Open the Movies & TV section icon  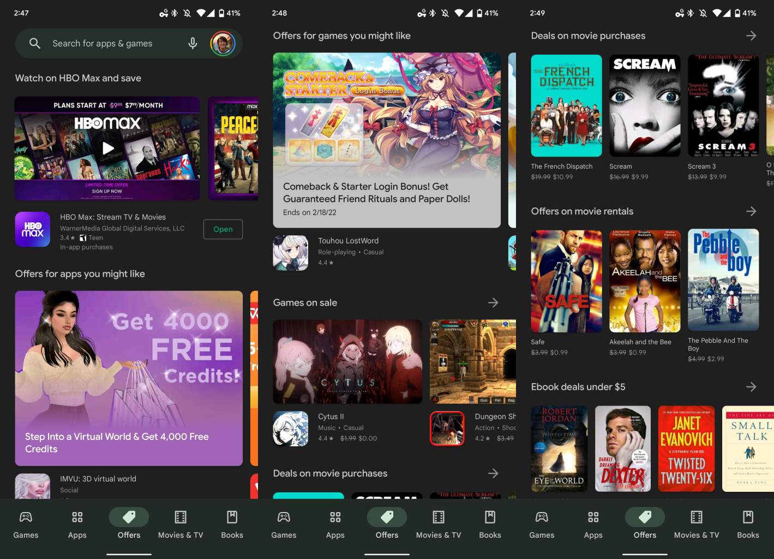click(x=180, y=516)
